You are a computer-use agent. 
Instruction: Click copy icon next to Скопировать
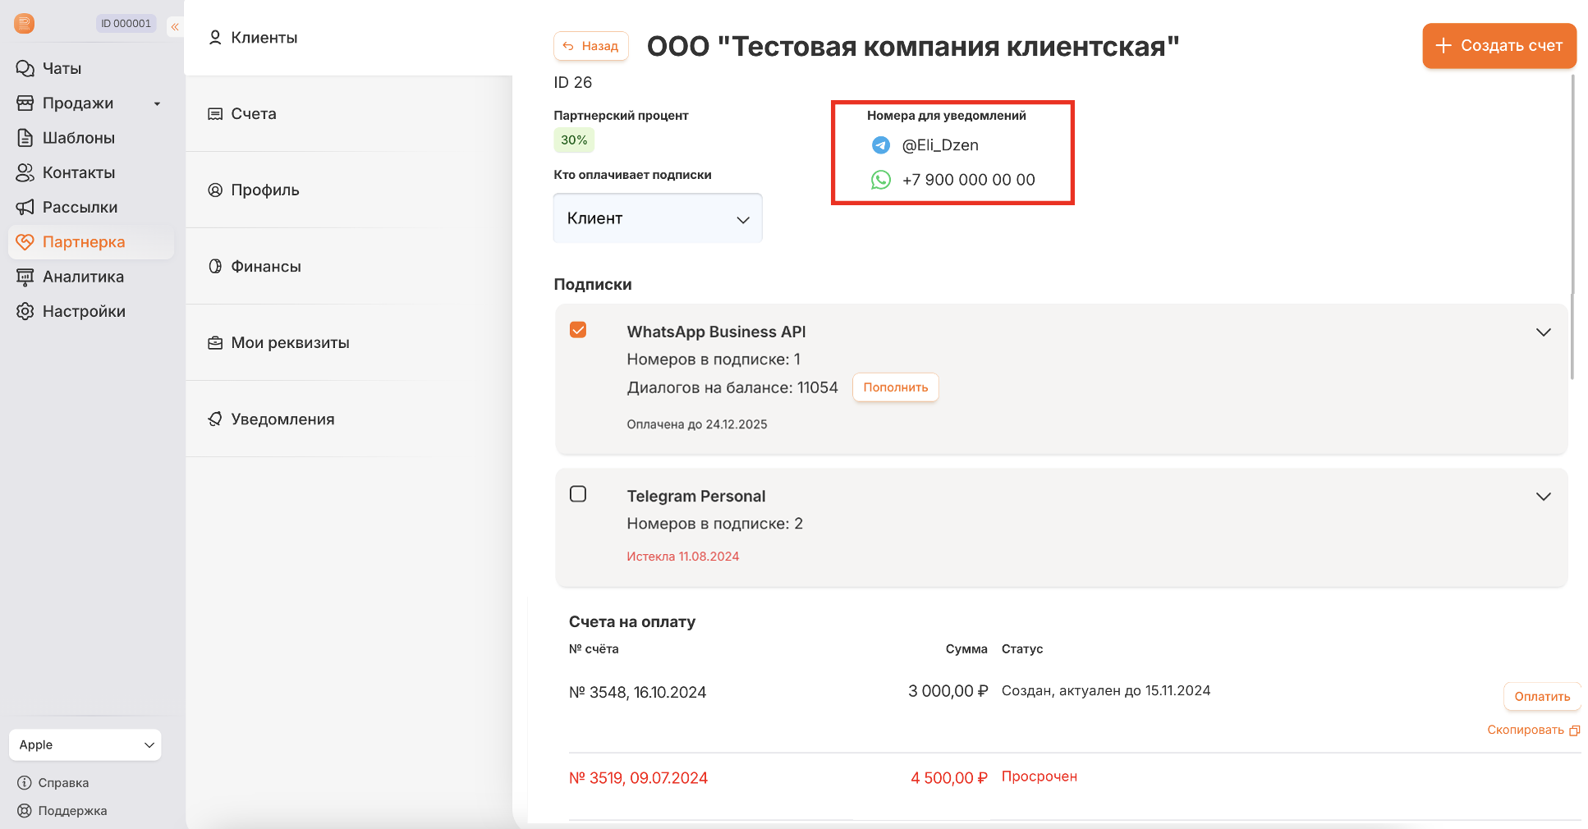point(1574,731)
